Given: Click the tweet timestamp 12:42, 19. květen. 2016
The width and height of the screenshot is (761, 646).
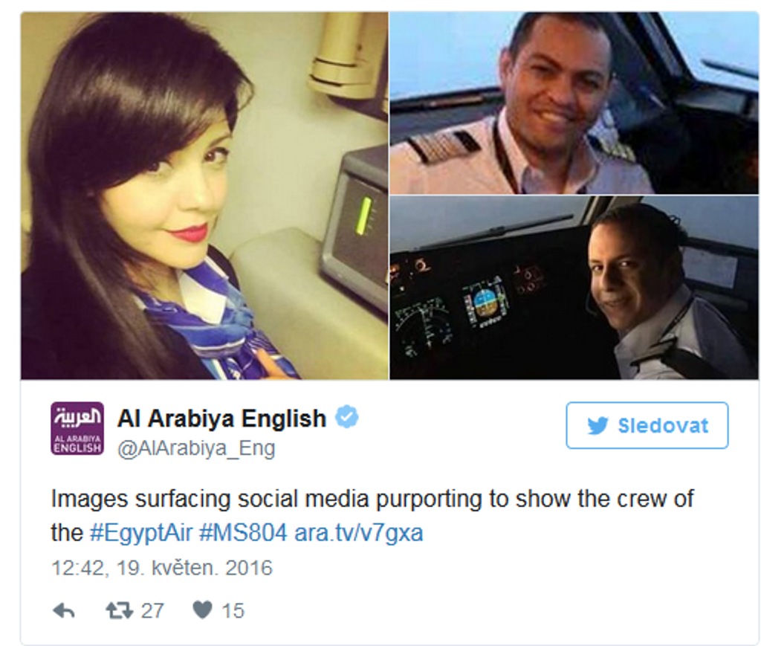Looking at the screenshot, I should point(162,568).
